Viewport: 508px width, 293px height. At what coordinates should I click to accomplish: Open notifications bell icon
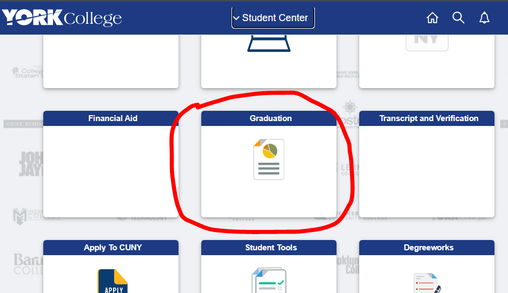pos(484,18)
